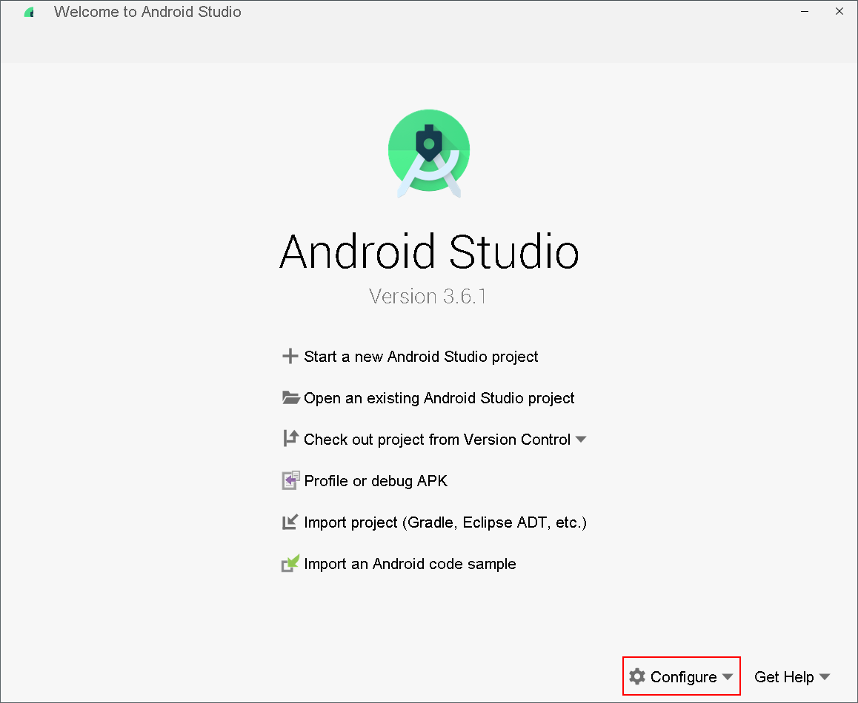Image resolution: width=858 pixels, height=703 pixels.
Task: Click the Version Control checkout icon
Action: click(x=290, y=439)
